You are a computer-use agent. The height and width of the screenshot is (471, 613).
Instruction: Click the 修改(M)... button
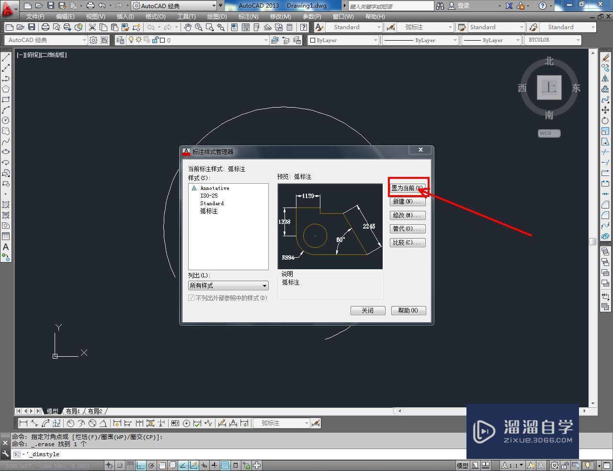pyautogui.click(x=408, y=215)
